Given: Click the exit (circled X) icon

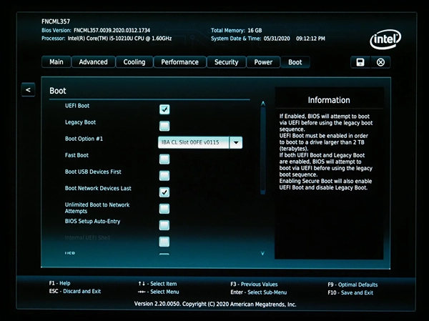Looking at the screenshot, I should click(x=380, y=62).
